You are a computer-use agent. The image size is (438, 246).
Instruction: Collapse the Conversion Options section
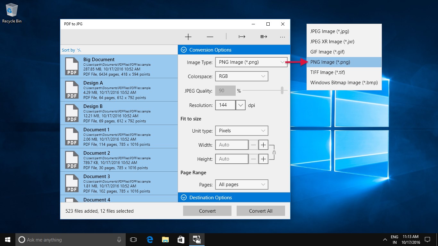(184, 50)
